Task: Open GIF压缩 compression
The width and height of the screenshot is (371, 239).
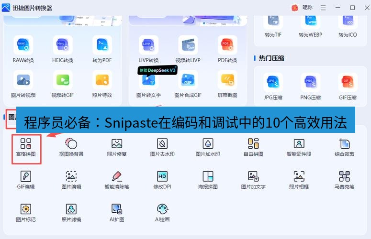Action: coord(348,87)
